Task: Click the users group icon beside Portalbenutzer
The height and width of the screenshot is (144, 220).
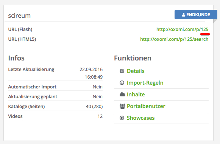Action: [122, 106]
